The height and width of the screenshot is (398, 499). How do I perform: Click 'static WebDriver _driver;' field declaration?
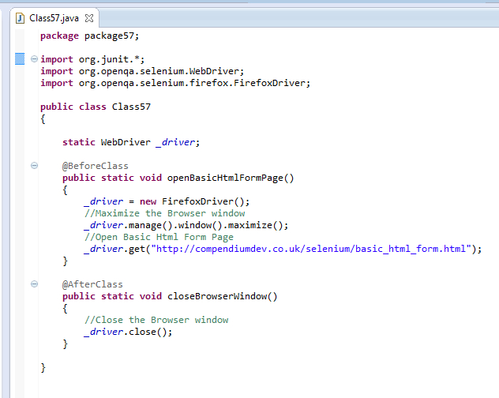pos(131,142)
